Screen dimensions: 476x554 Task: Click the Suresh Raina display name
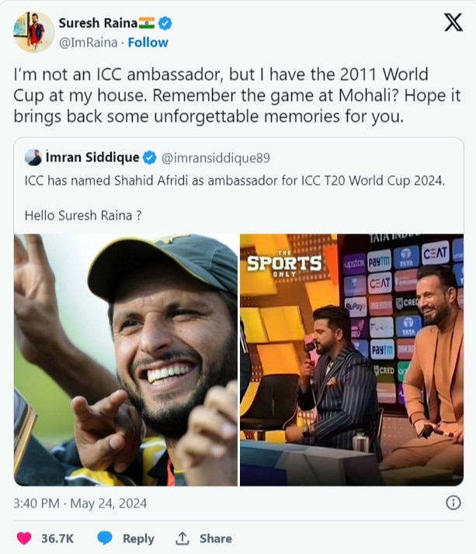(x=98, y=23)
